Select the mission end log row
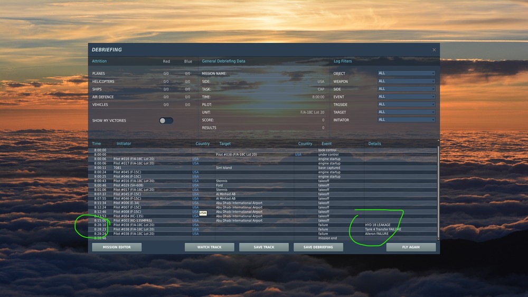 (263, 238)
